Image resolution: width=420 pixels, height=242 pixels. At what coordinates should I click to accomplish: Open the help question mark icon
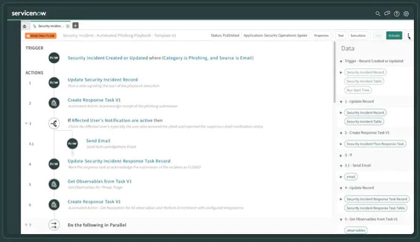click(x=397, y=13)
